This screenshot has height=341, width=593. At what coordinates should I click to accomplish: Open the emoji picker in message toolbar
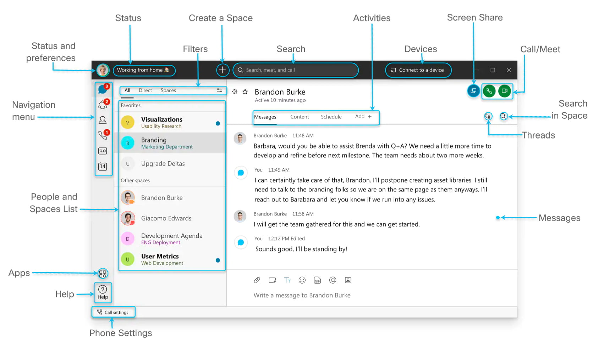pyautogui.click(x=302, y=280)
